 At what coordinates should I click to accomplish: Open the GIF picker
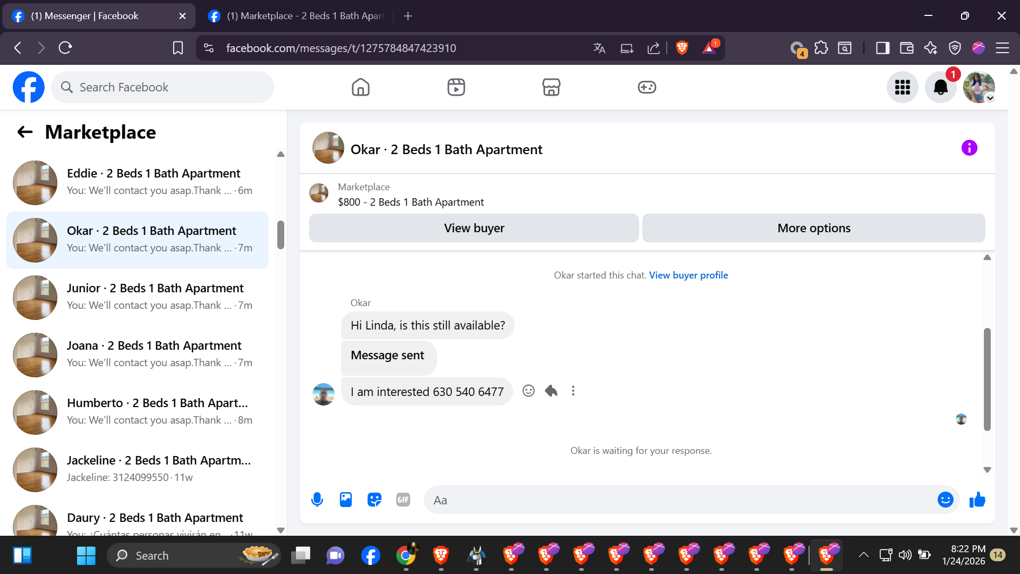(403, 500)
